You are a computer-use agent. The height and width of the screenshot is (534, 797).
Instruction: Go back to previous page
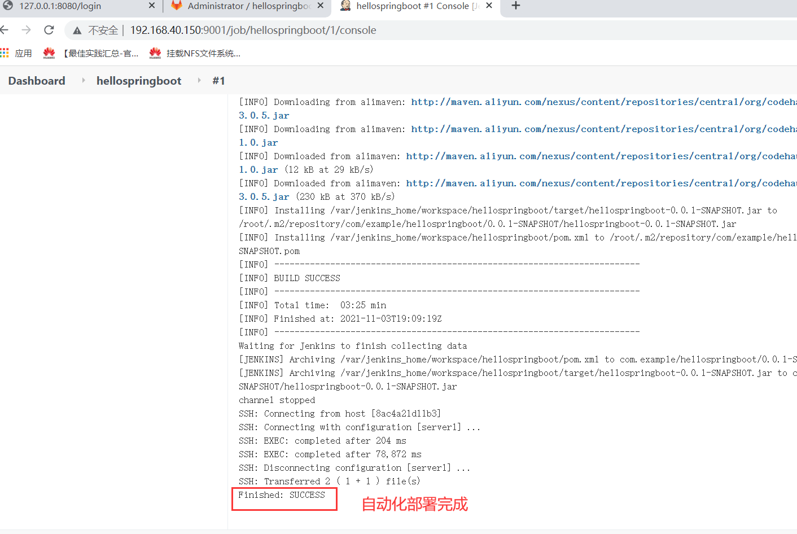click(x=5, y=30)
